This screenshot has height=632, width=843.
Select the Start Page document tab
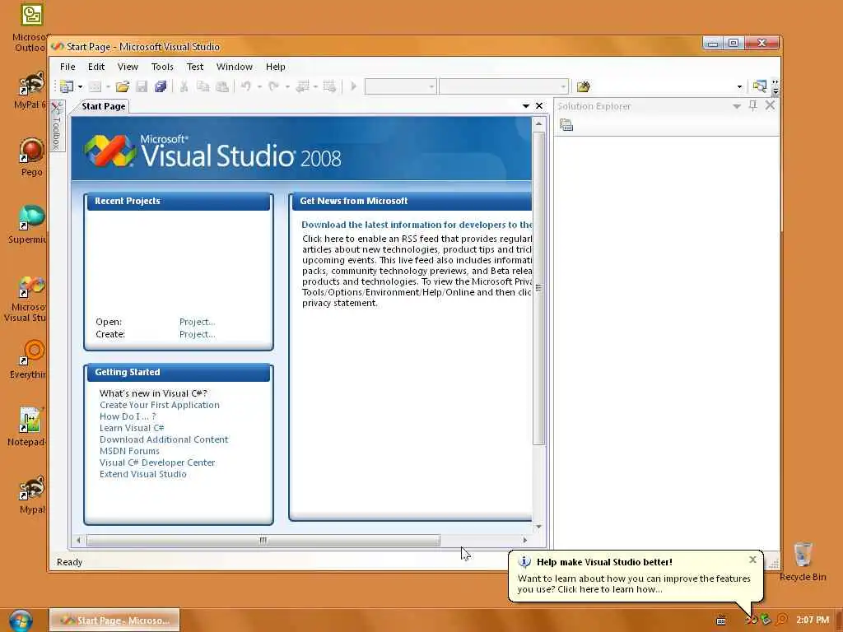tap(103, 106)
